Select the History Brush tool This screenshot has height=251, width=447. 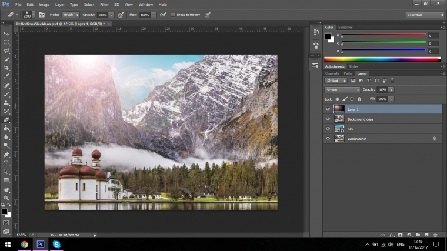pos(6,111)
